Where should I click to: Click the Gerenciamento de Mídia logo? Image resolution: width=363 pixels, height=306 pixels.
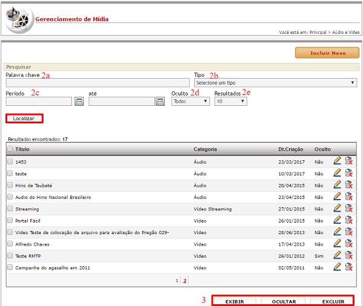(20, 20)
